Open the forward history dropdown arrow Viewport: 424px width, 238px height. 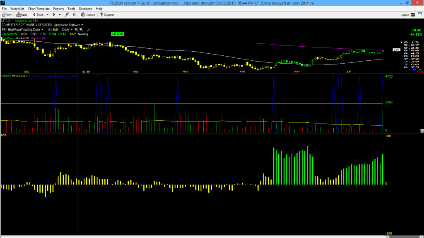point(60,15)
